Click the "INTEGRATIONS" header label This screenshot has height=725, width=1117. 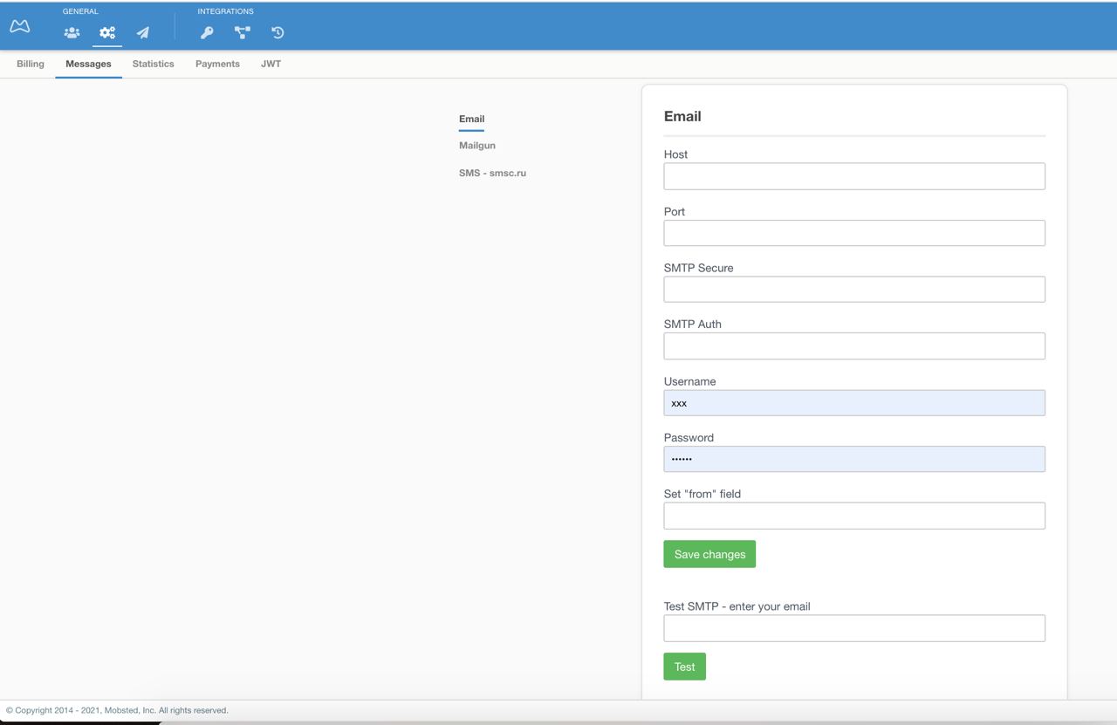[x=225, y=11]
